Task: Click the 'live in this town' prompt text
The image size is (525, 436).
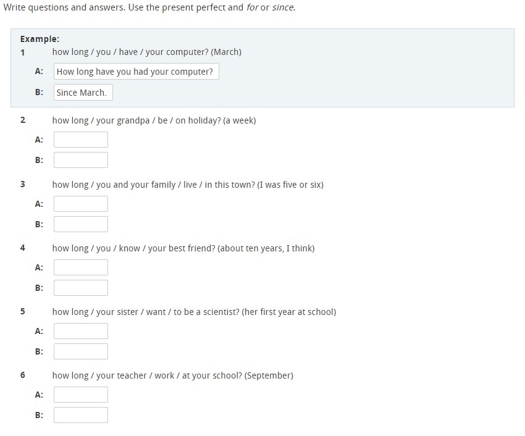Action: tap(188, 185)
